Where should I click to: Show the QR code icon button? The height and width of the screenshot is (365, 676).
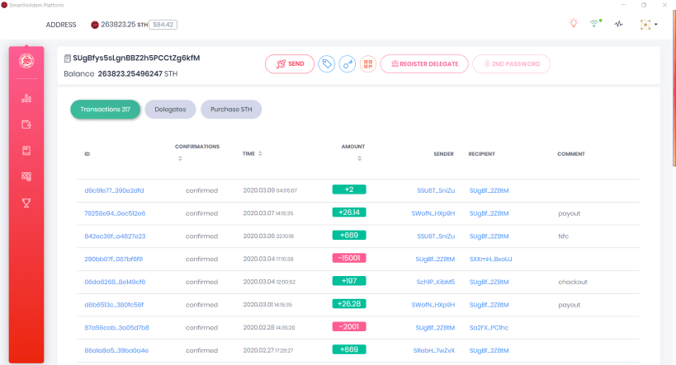[368, 64]
